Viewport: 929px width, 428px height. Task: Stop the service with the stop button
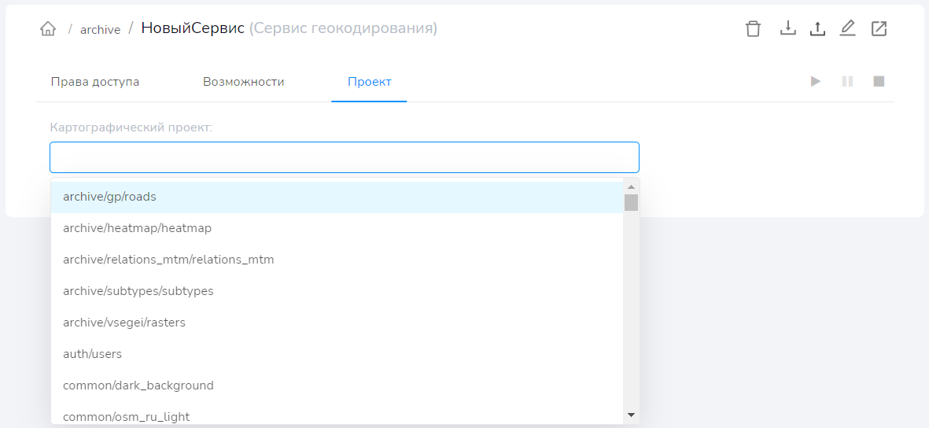(x=879, y=81)
